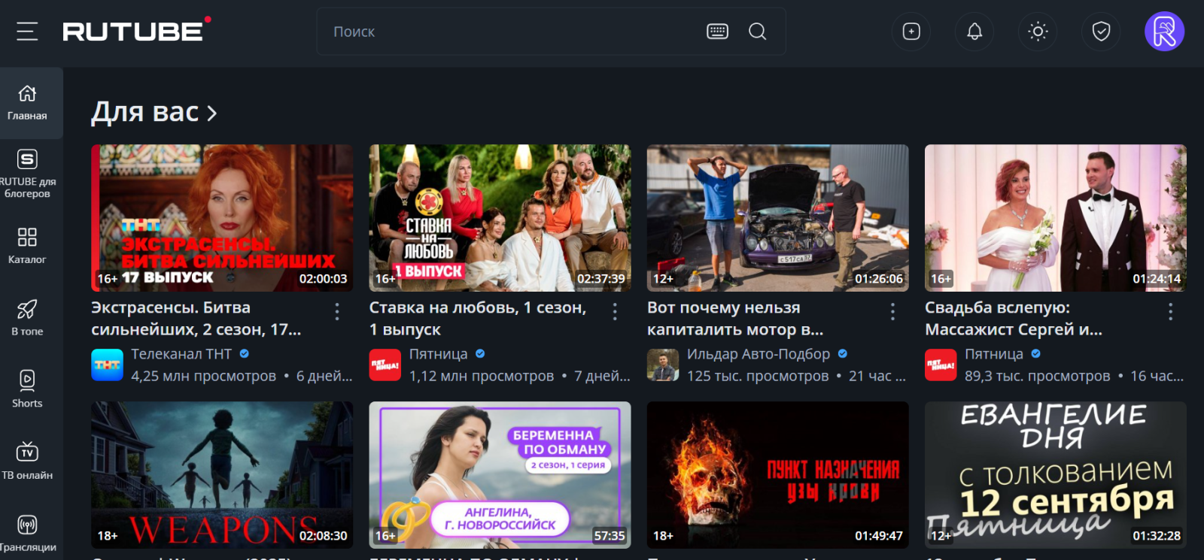Open the user profile avatar
This screenshot has width=1204, height=560.
tap(1163, 32)
